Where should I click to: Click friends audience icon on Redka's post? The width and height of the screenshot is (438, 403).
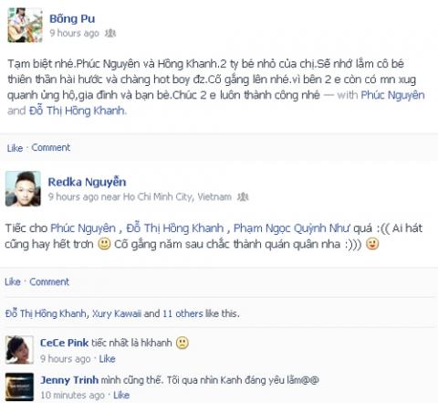243,196
